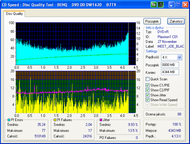Click the Początek 0000 MB field
The width and height of the screenshot is (190, 144).
[x=170, y=65]
